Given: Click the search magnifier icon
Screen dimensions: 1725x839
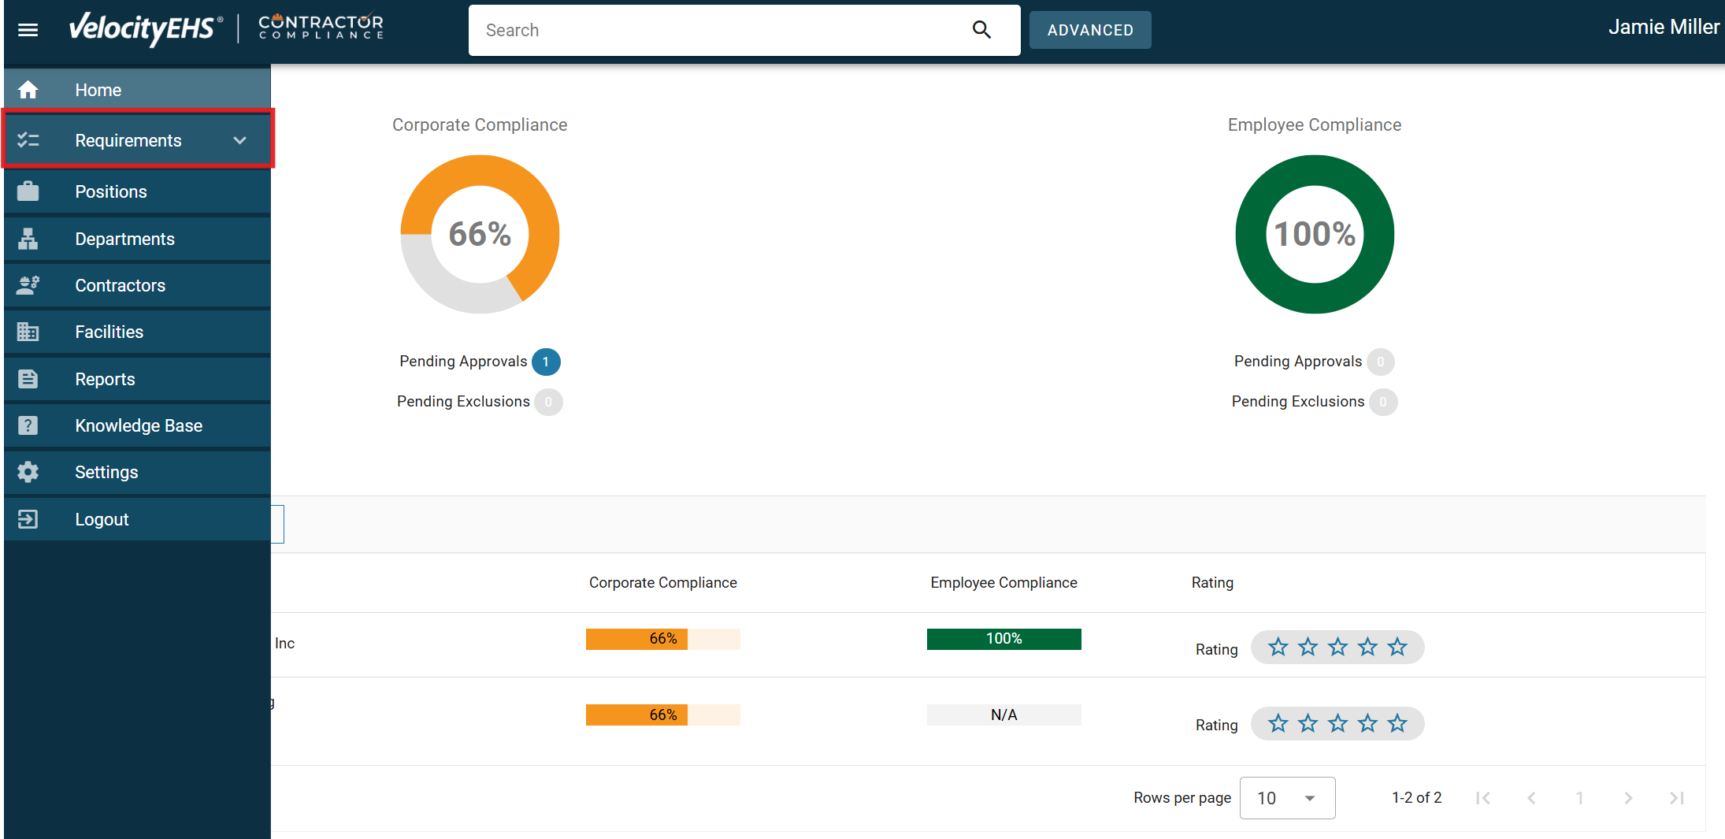Looking at the screenshot, I should pyautogui.click(x=981, y=29).
